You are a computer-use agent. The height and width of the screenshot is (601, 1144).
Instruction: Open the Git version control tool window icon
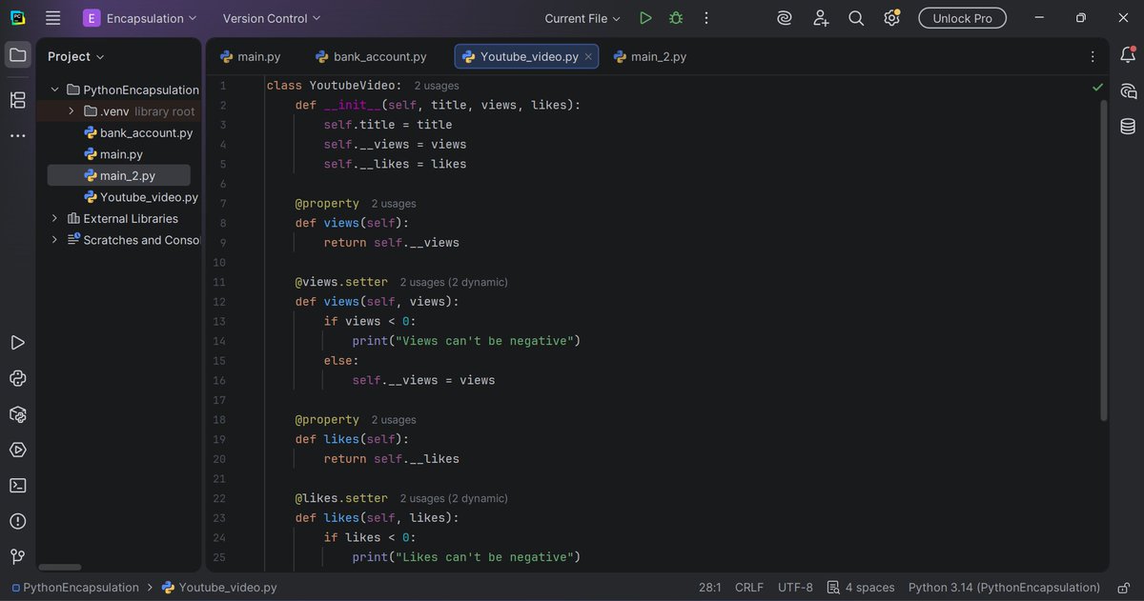(17, 556)
